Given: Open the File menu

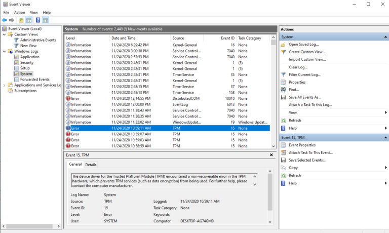Looking at the screenshot, I should [6, 12].
